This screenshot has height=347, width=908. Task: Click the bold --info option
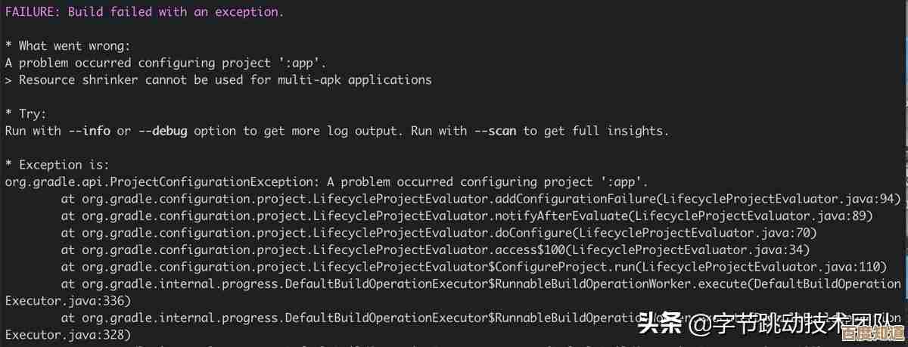click(89, 131)
